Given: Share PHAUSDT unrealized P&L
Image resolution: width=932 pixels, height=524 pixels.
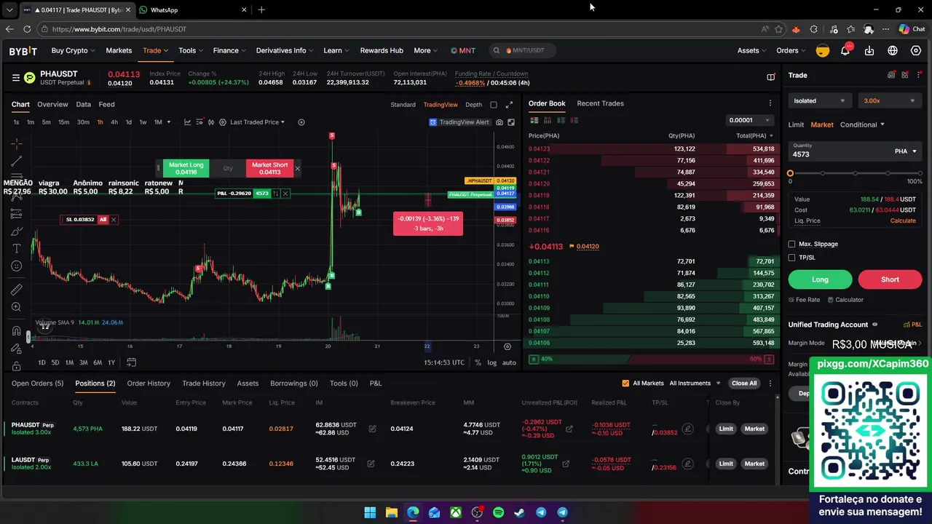Looking at the screenshot, I should pos(569,429).
